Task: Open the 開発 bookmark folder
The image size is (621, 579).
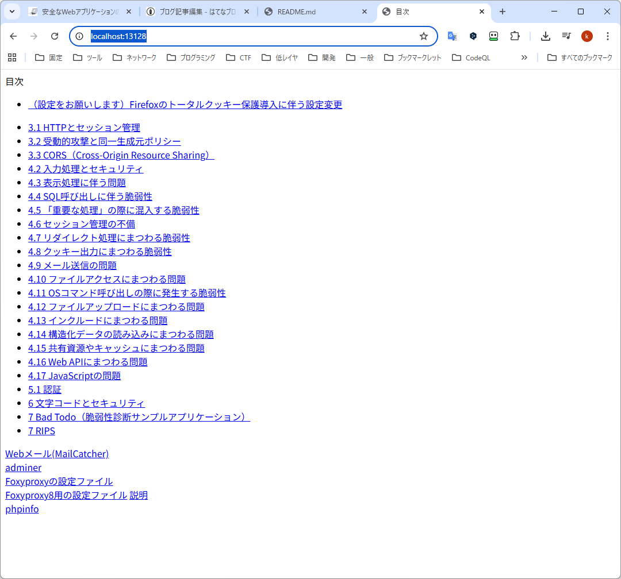Action: [x=322, y=58]
